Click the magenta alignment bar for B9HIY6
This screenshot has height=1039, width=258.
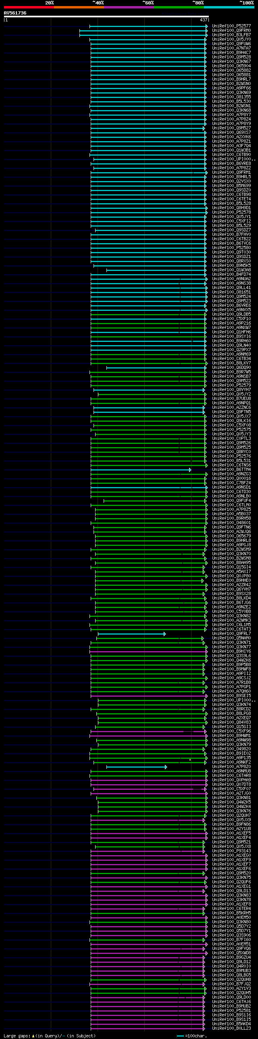tap(149, 652)
